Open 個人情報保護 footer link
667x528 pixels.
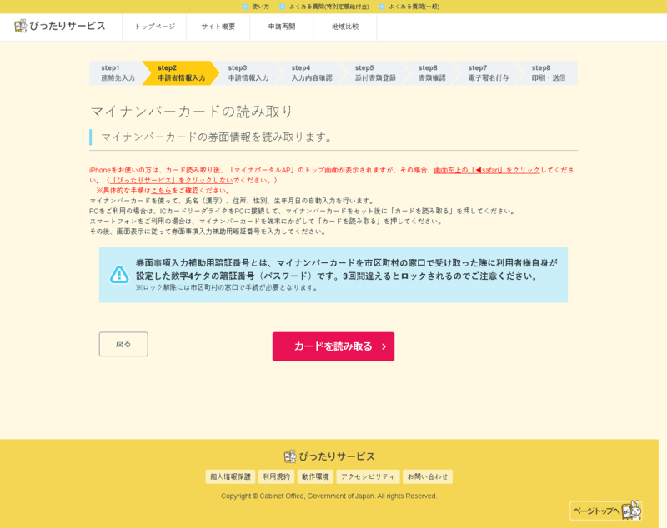(230, 476)
